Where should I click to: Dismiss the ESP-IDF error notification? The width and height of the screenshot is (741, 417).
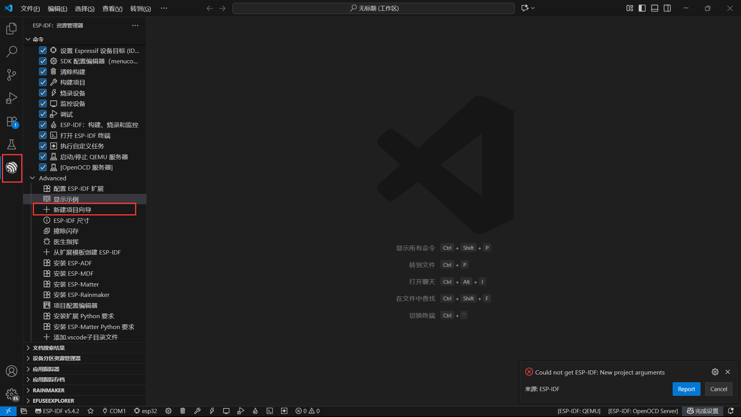point(728,372)
